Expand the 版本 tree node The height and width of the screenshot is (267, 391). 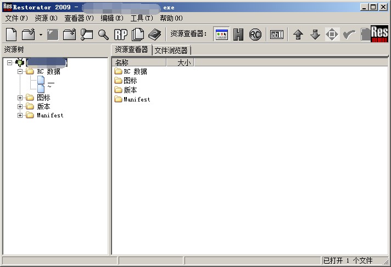(20, 106)
